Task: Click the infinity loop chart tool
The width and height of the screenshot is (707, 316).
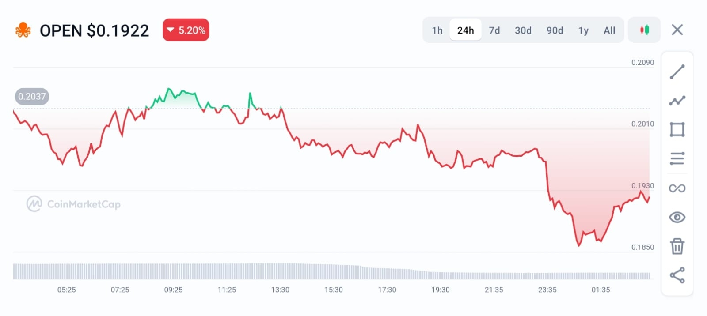Action: point(677,188)
